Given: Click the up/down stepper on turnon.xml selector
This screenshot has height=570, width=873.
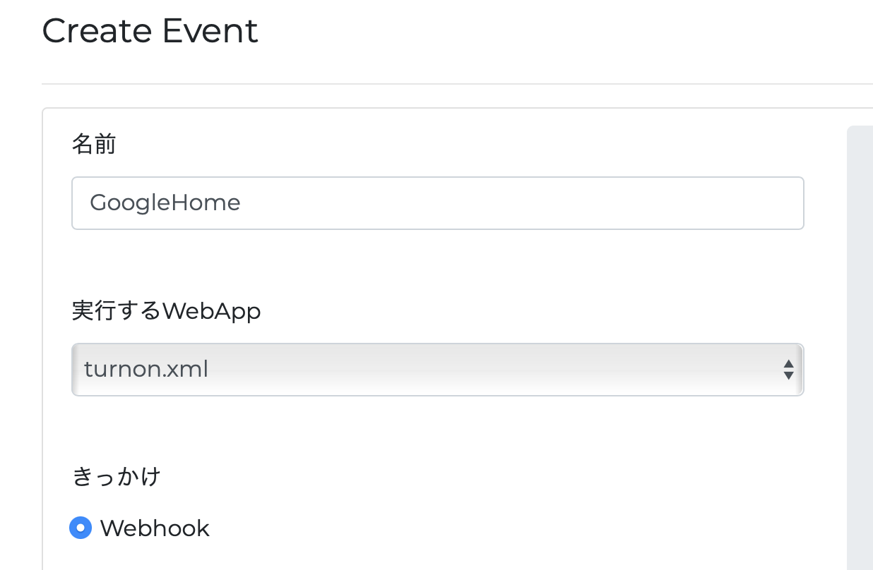Looking at the screenshot, I should pos(788,369).
